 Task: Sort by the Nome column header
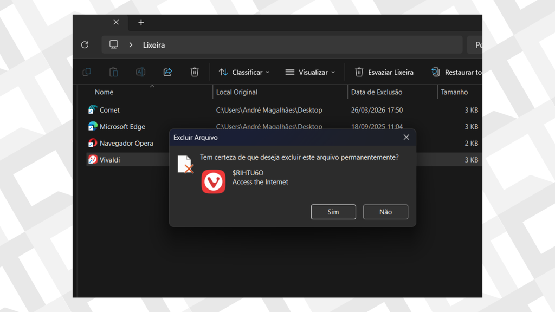point(104,92)
